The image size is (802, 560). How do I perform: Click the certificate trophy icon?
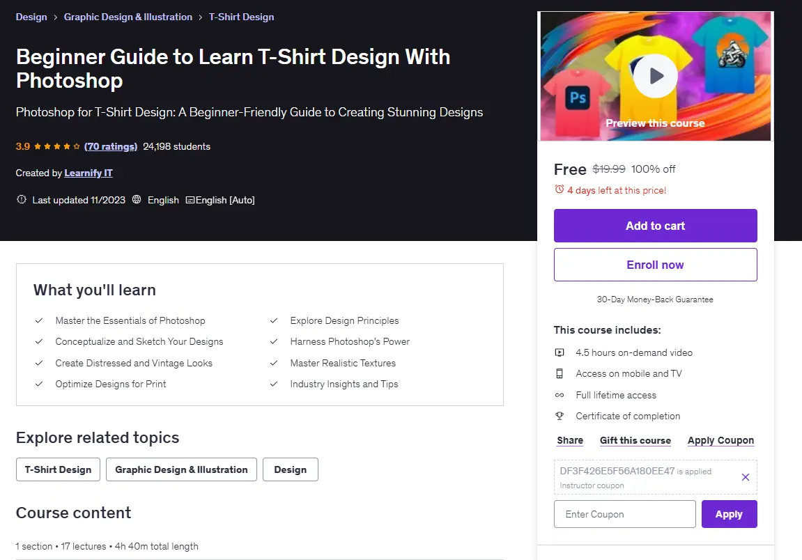(x=560, y=417)
